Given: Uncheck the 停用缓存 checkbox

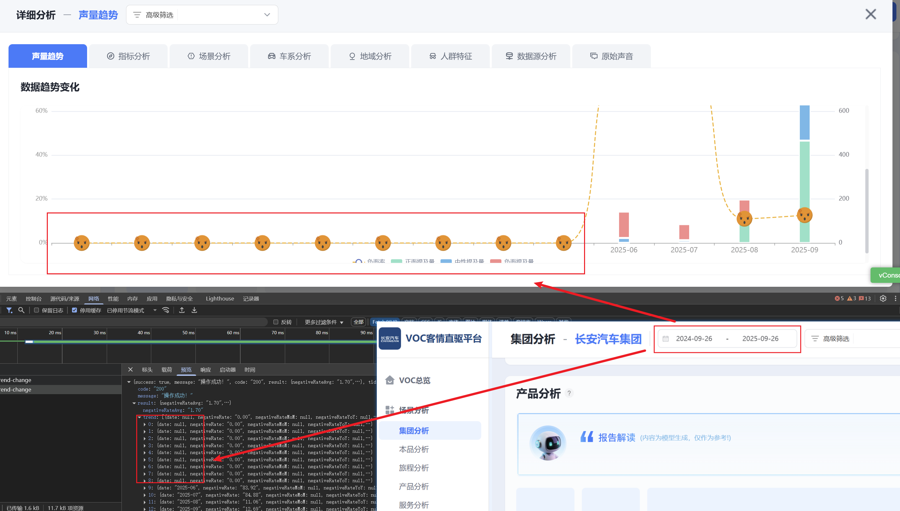Looking at the screenshot, I should [x=74, y=310].
